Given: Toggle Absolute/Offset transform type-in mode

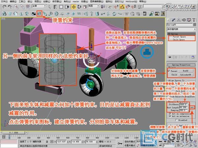Looking at the screenshot, I should (x=52, y=141).
